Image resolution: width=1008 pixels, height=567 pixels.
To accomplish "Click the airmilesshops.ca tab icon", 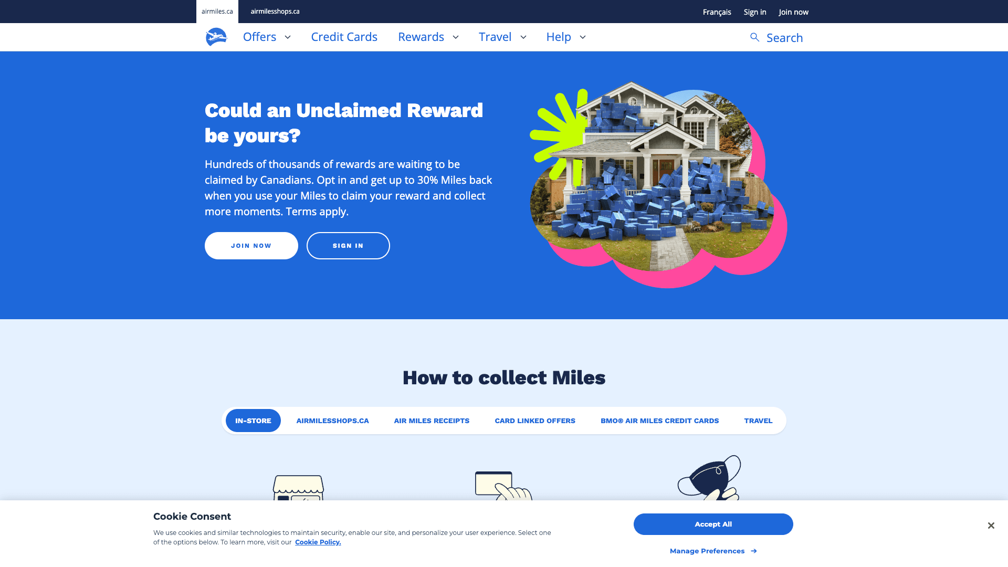I will 275,11.
